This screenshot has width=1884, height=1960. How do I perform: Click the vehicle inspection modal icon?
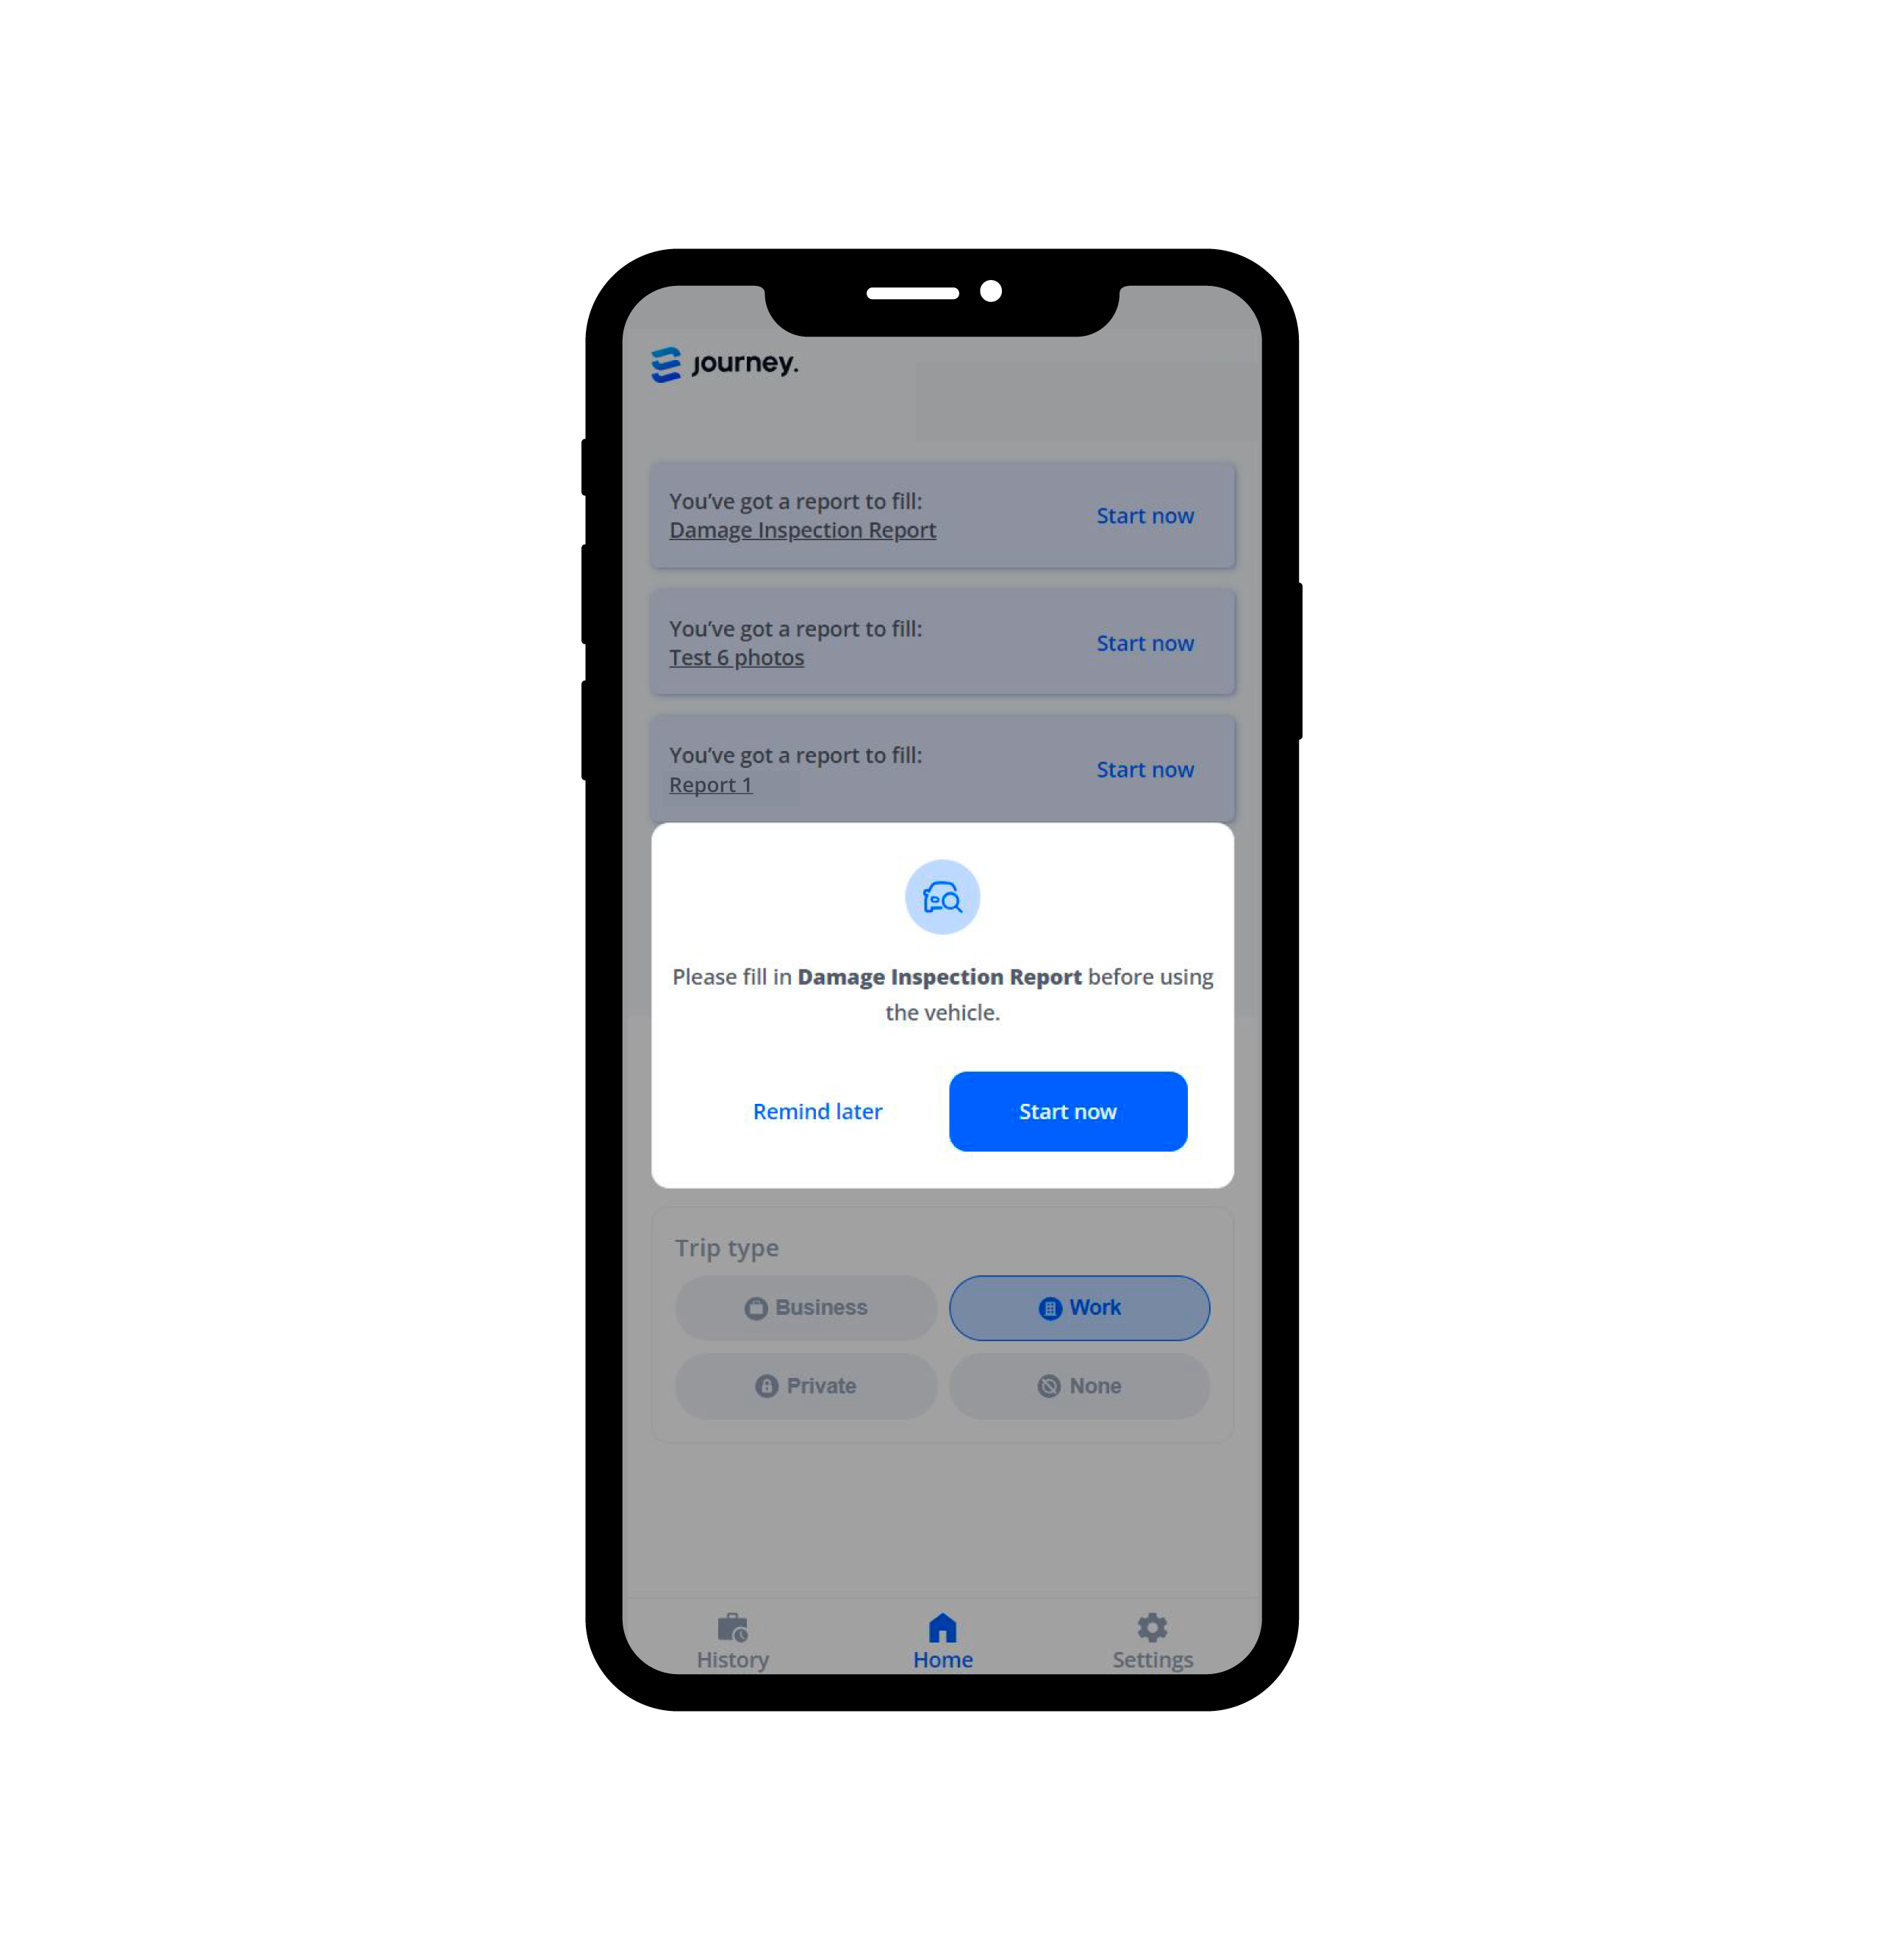pyautogui.click(x=942, y=896)
